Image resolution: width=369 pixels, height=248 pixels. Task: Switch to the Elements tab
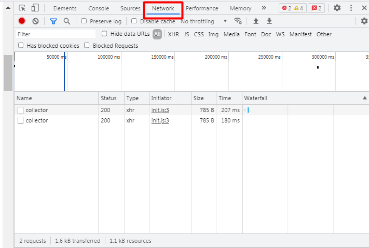[65, 8]
